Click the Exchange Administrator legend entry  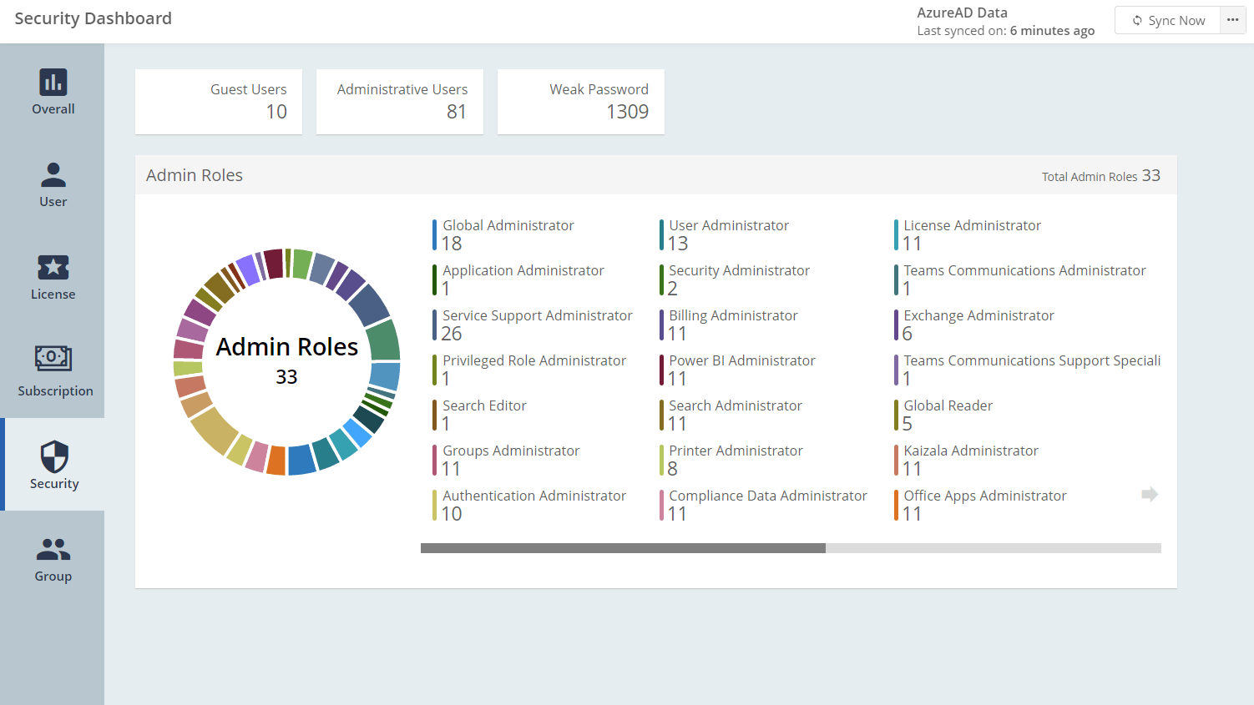[978, 315]
